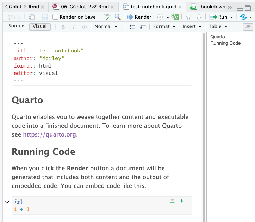Open Find and Replace magnifier icon
The image size is (255, 222).
point(118,17)
